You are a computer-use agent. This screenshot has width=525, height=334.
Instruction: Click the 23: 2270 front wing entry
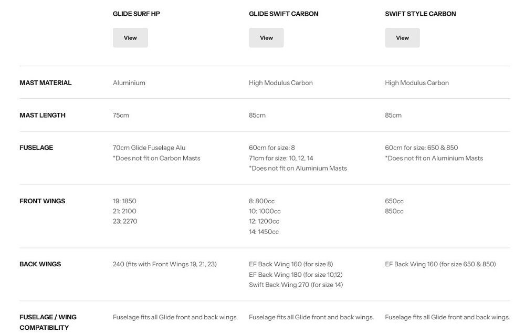[125, 221]
